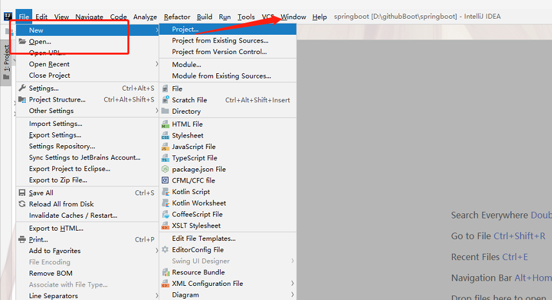Screen dimensions: 552x300
Task: Expand the Add to Favorites submenu arrow
Action: (157, 251)
